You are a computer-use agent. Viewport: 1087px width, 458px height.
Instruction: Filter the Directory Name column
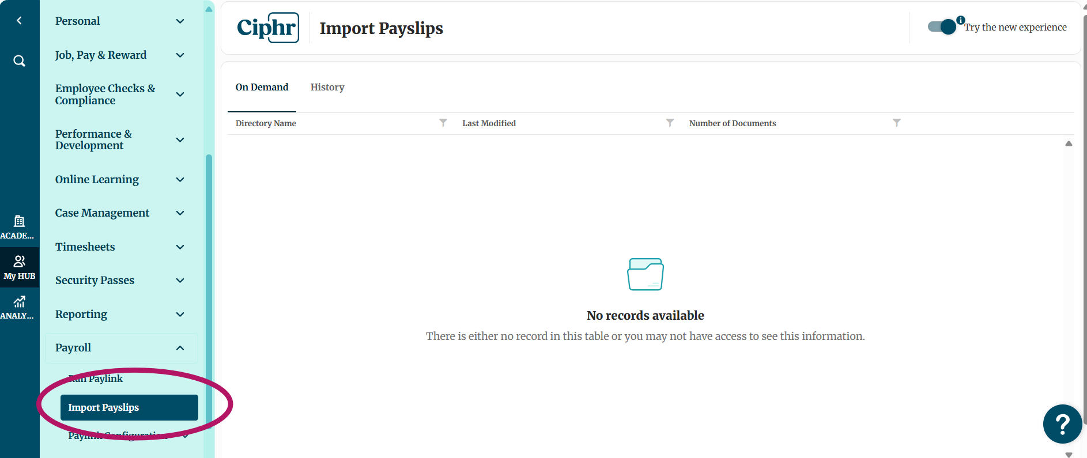pyautogui.click(x=443, y=123)
